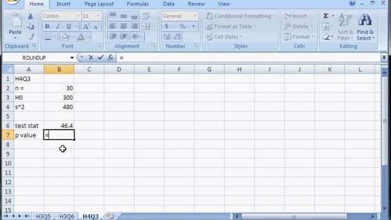Viewport: 391px width, 220px height.
Task: Open Conditional Formatting dropdown
Action: click(241, 16)
